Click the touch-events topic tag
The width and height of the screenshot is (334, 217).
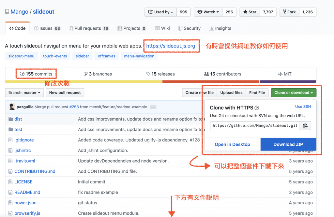[x=55, y=56]
